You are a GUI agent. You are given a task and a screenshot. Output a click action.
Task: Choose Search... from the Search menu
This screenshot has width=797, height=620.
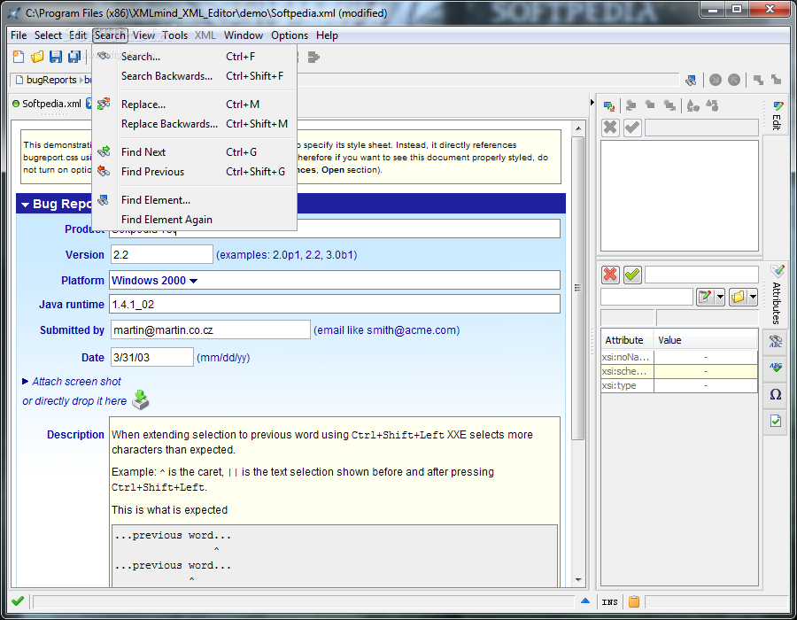(195, 57)
